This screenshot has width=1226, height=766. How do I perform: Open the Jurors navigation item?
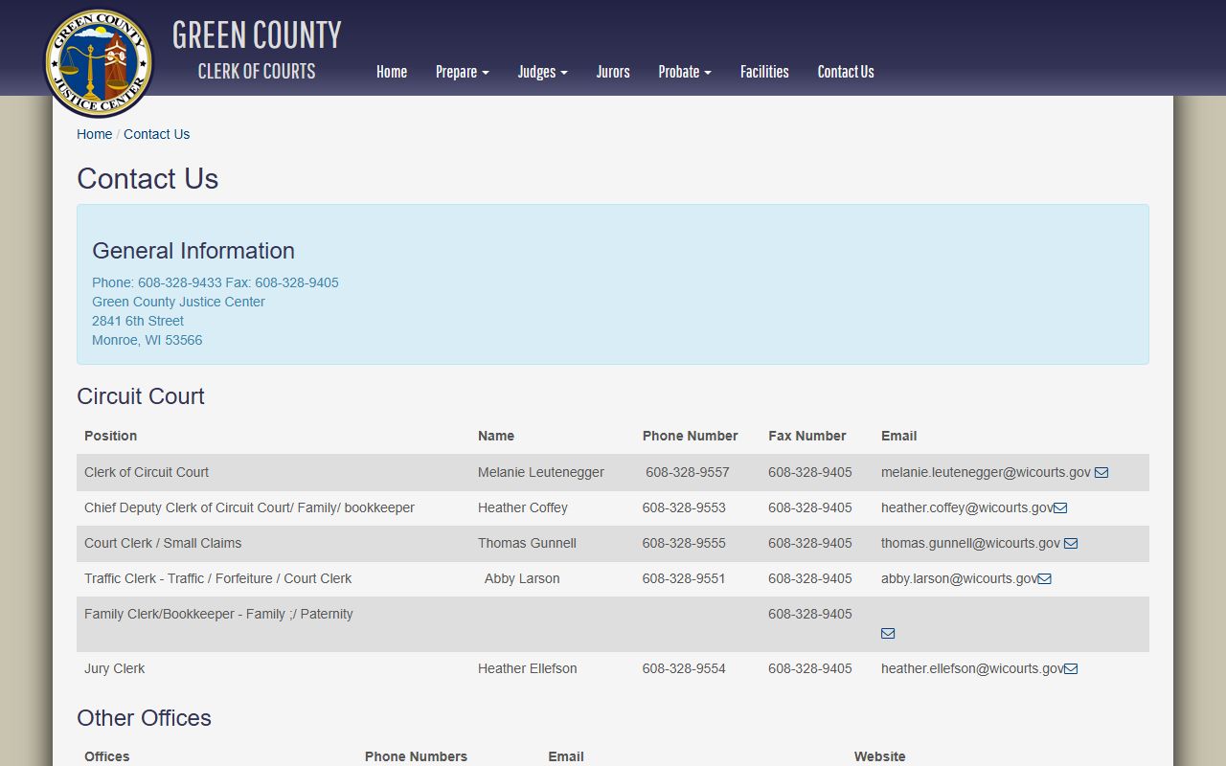click(x=613, y=72)
